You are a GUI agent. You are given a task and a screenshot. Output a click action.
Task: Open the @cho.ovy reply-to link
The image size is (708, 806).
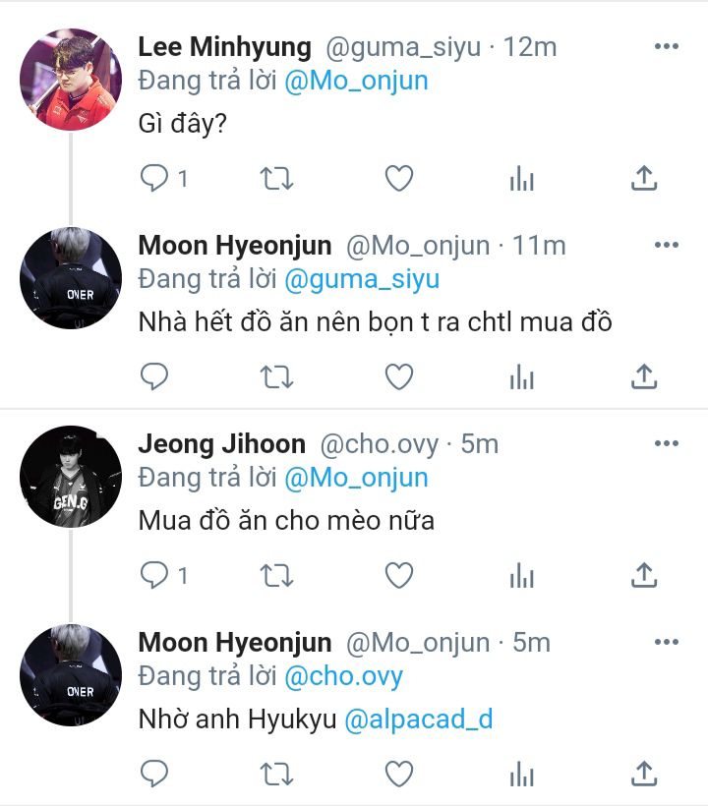tap(343, 676)
